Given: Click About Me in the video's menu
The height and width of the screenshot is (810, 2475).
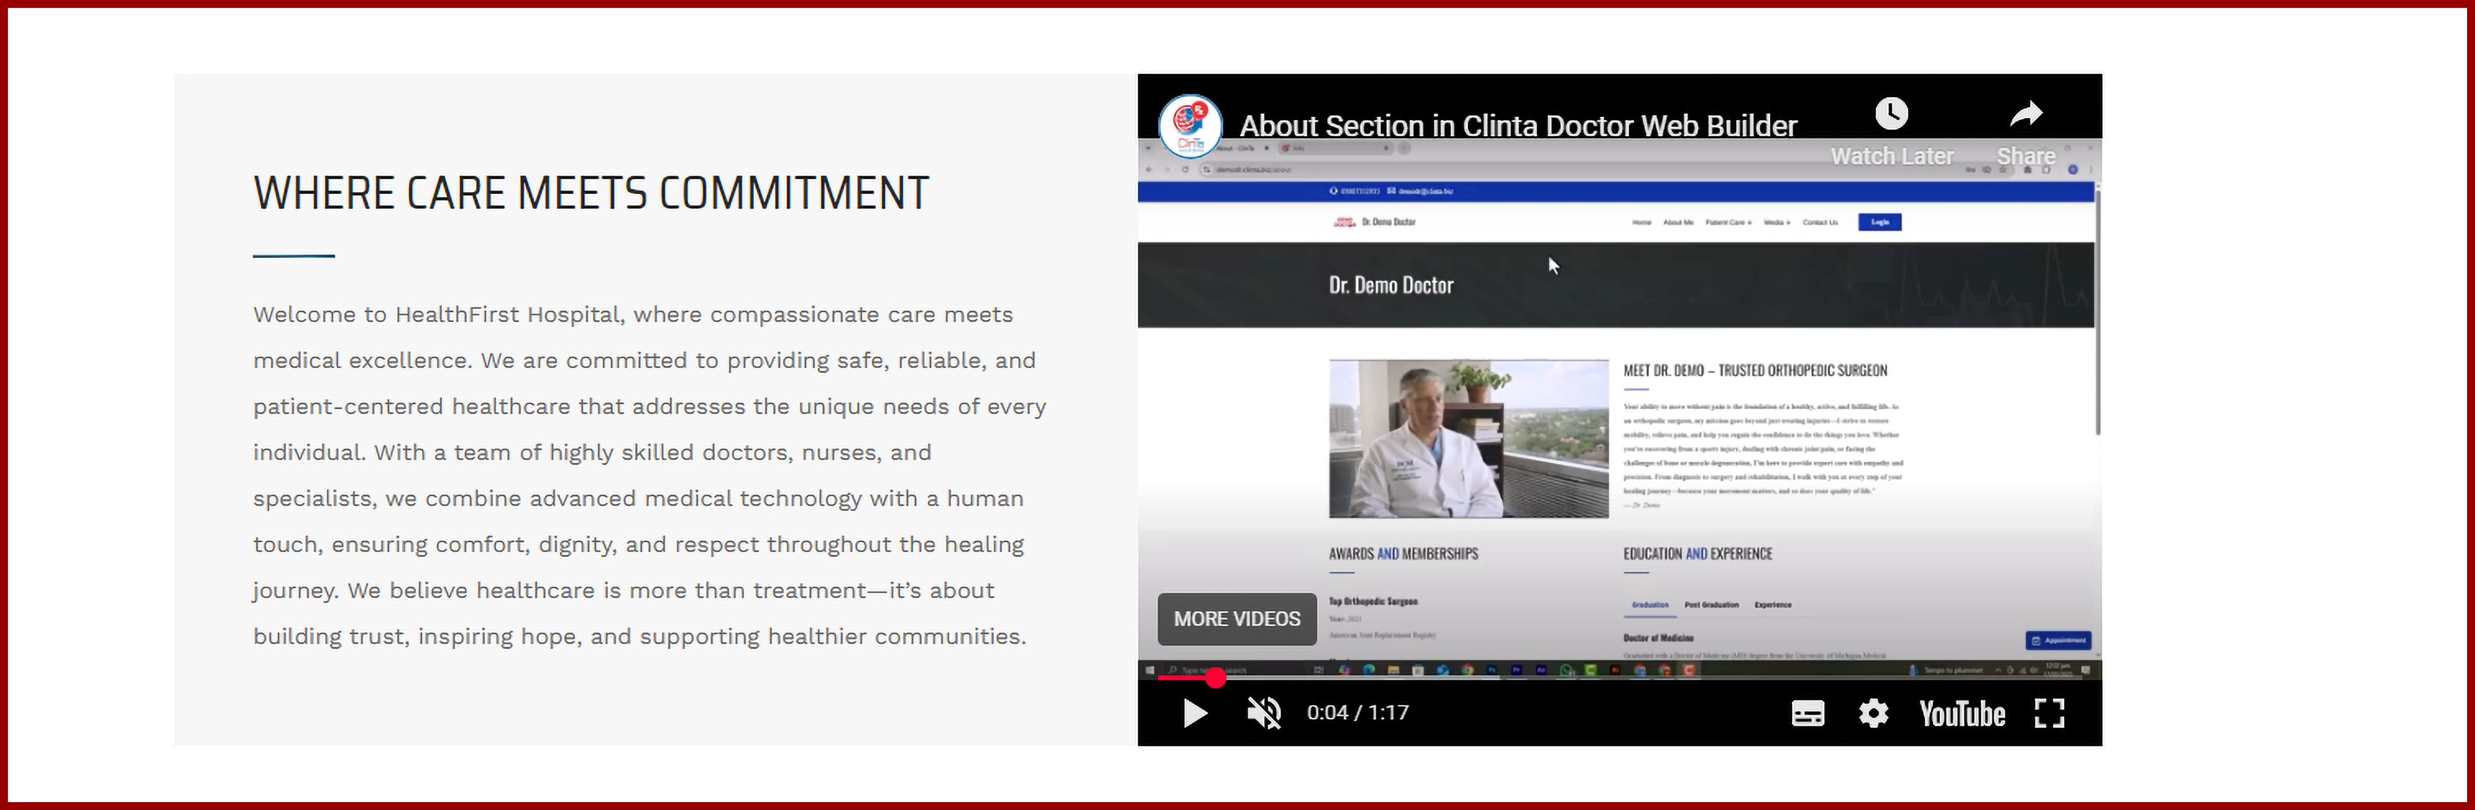Looking at the screenshot, I should [1678, 222].
